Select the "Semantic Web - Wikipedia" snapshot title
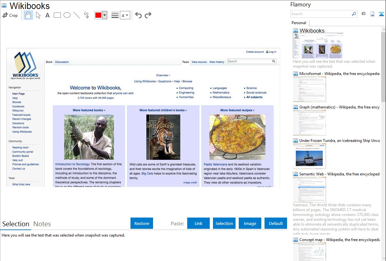This screenshot has height=261, width=386. click(339, 174)
